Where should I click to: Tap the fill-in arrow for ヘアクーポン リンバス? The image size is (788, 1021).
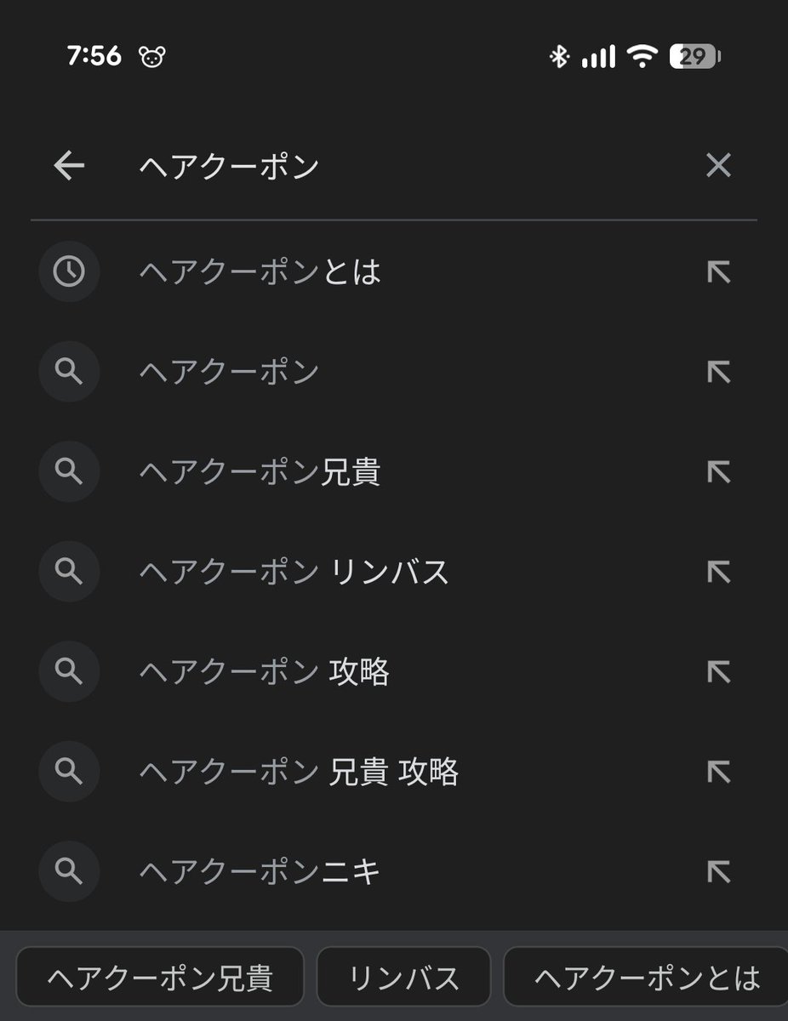719,572
